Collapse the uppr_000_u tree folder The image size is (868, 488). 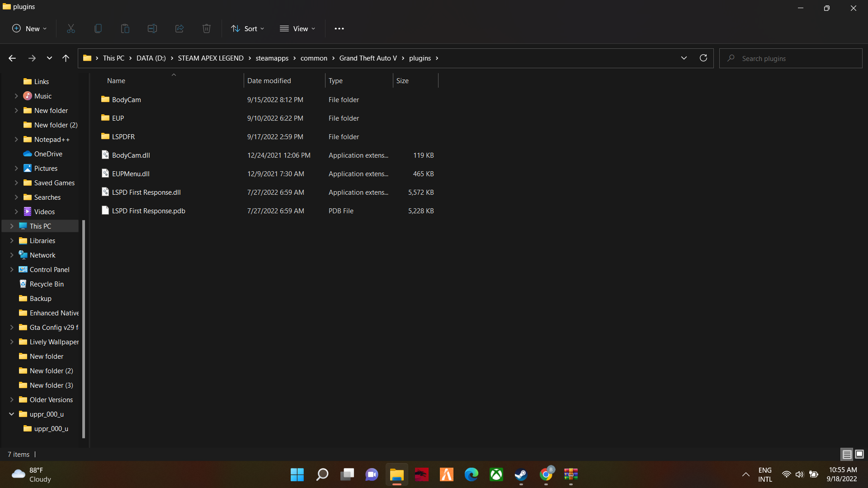pos(12,414)
